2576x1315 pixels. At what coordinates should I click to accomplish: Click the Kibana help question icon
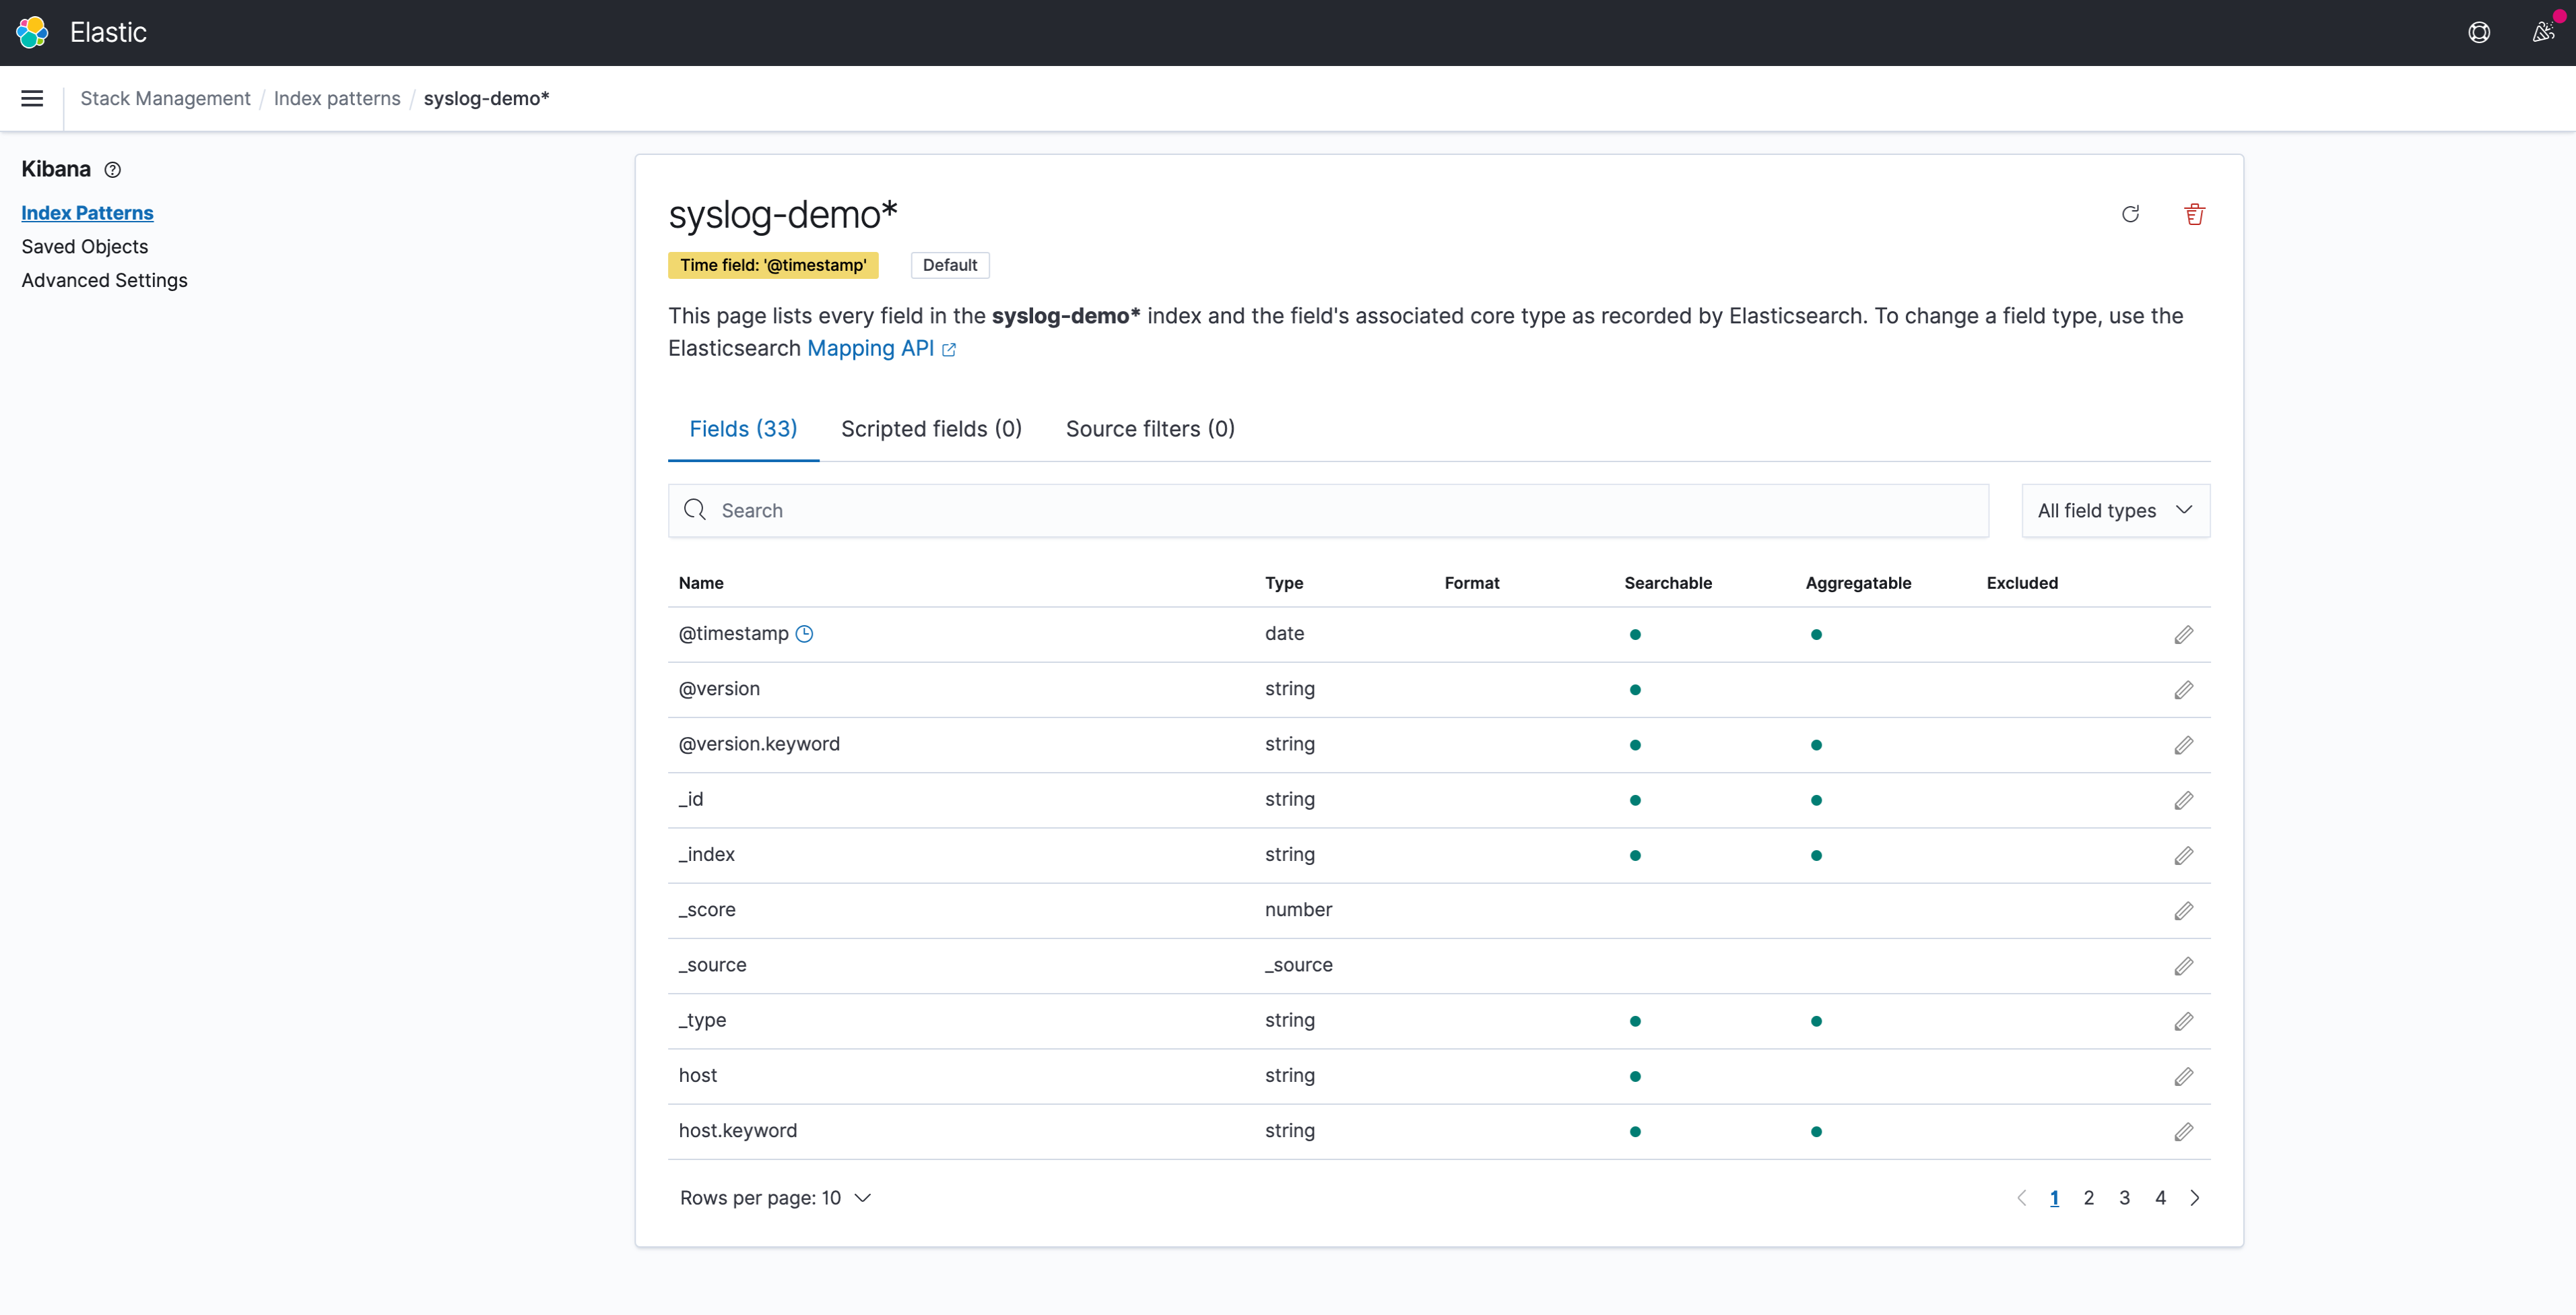click(x=113, y=170)
